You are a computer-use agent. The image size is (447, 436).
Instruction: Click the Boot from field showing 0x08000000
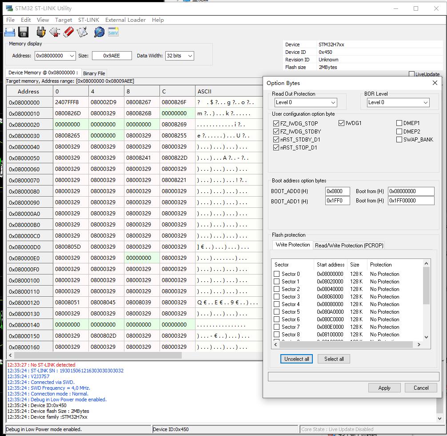click(411, 191)
